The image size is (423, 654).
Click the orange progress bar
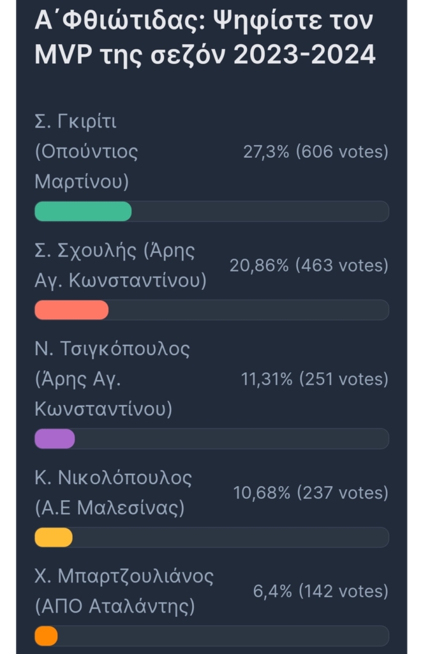click(x=46, y=636)
